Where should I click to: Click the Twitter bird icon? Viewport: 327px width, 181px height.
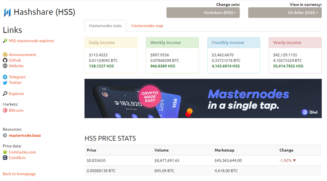click(5, 83)
